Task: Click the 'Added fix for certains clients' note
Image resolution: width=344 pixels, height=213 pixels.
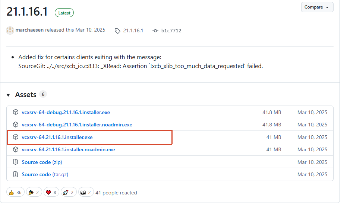Action: tap(90, 57)
